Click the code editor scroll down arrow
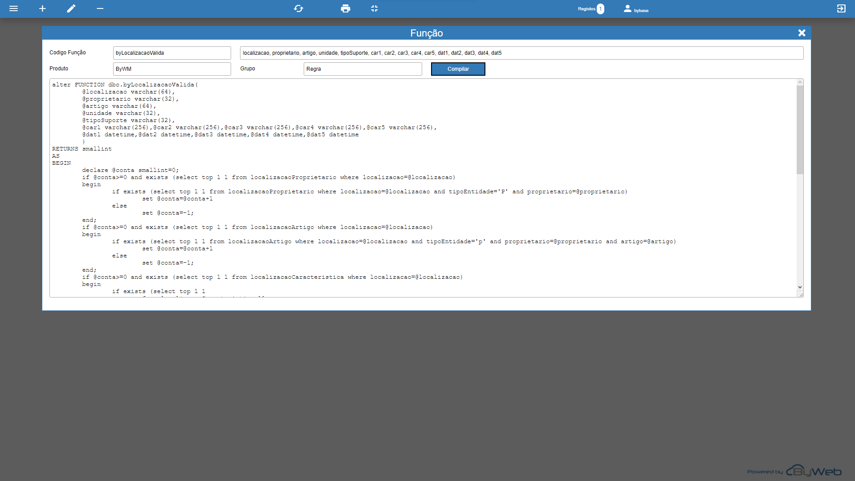Viewport: 855px width, 481px height. tap(800, 287)
